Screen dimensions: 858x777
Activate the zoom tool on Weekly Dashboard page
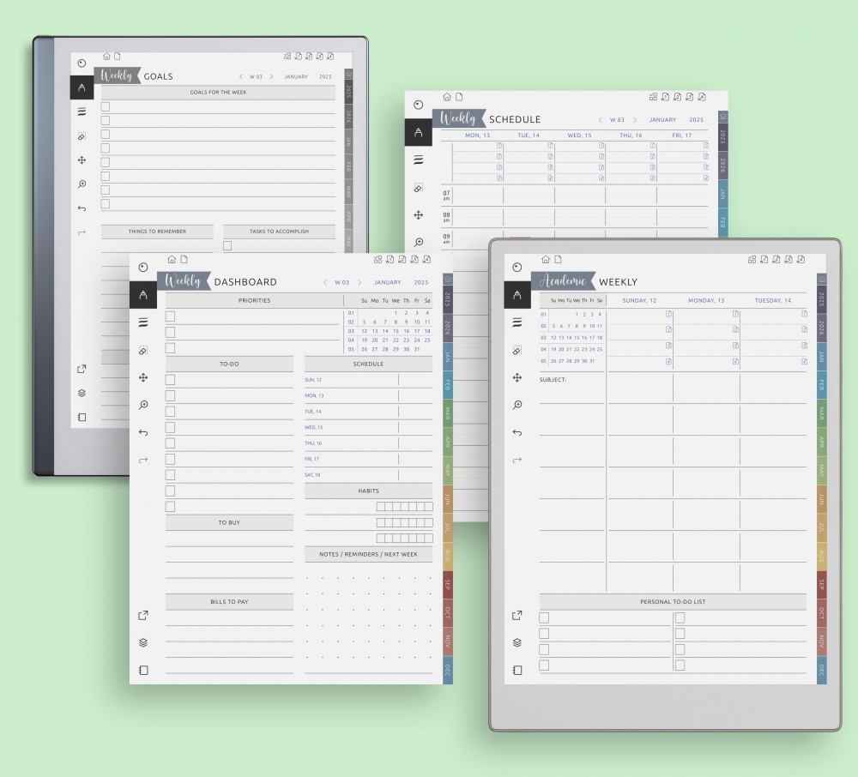coord(142,405)
